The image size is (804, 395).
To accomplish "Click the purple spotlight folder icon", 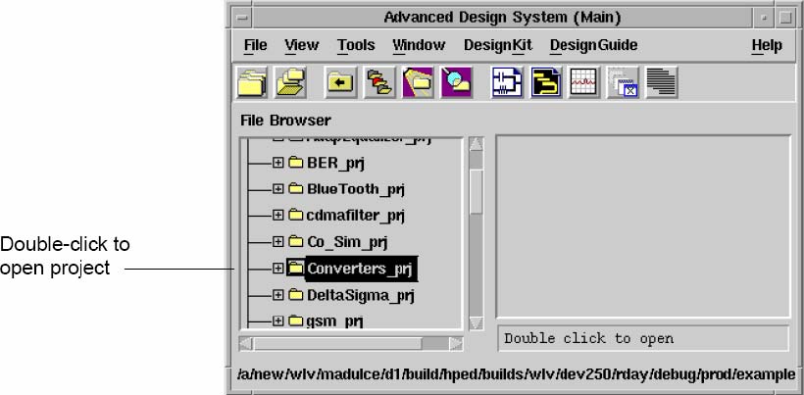I will 419,82.
